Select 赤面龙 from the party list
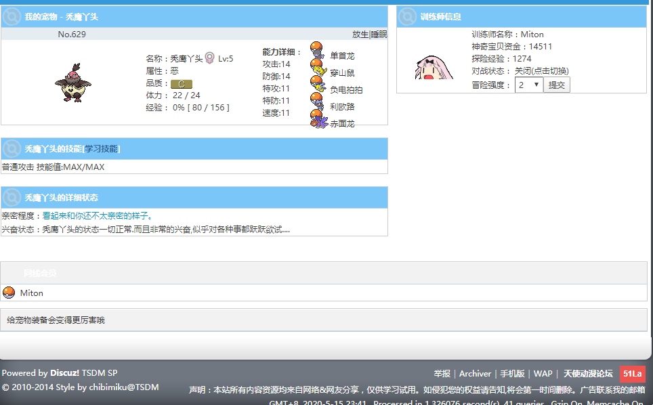 pos(342,124)
